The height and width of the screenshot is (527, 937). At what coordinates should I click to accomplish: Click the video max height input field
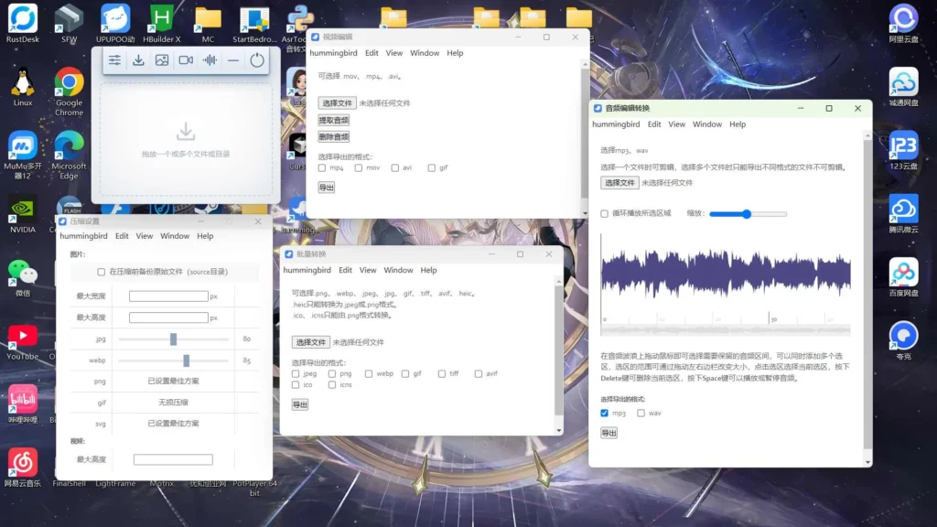point(173,459)
